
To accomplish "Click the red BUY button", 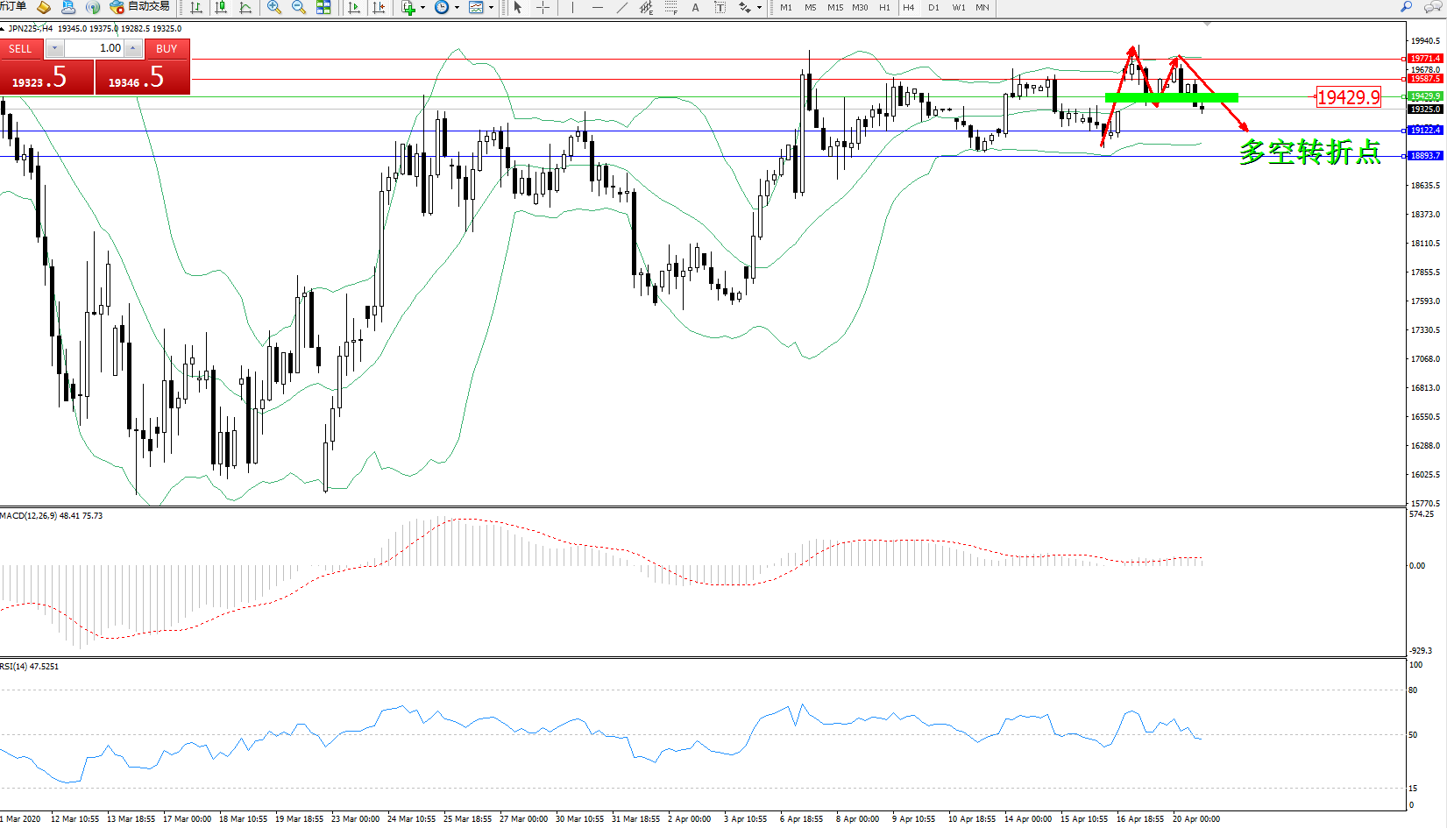I will point(167,49).
